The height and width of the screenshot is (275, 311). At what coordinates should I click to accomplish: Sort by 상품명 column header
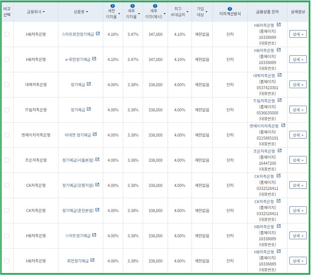pyautogui.click(x=81, y=12)
